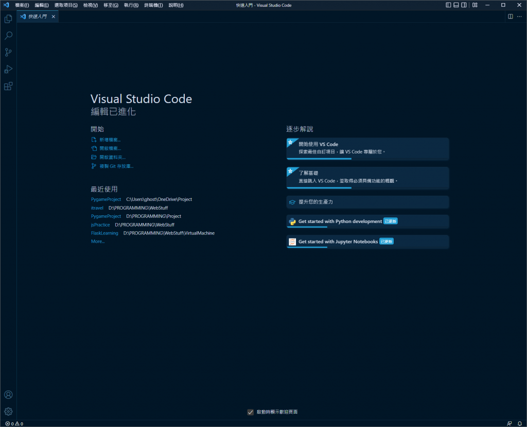Open the 了解基礎 walkthrough

click(367, 178)
